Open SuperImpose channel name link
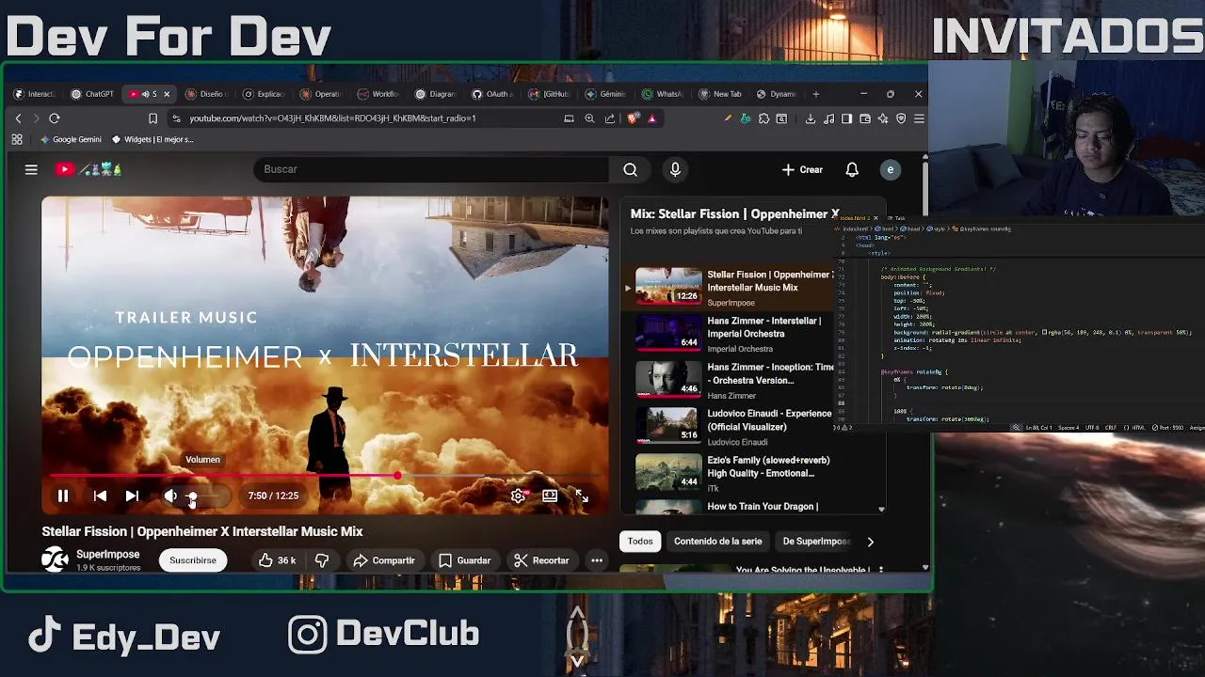1205x677 pixels. pyautogui.click(x=108, y=555)
